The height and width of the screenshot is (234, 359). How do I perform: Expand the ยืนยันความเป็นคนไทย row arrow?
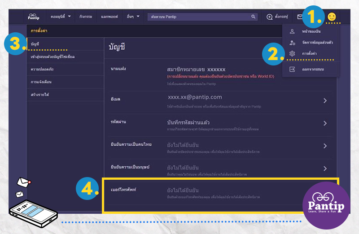click(x=325, y=146)
